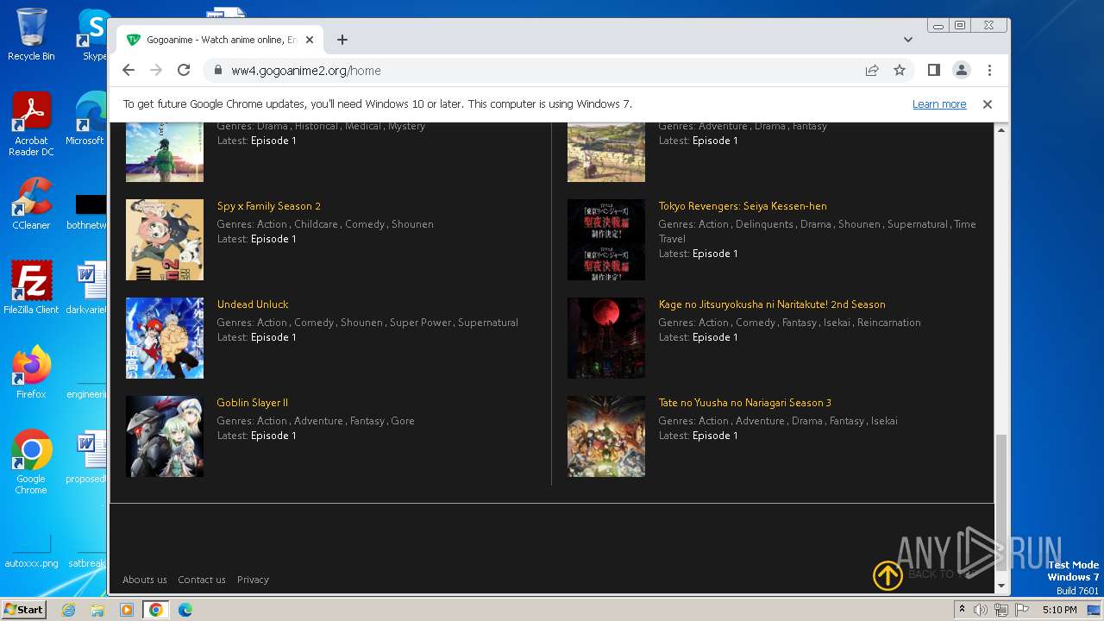Open Firefox desktop icon
Image resolution: width=1104 pixels, height=621 pixels.
click(x=31, y=373)
